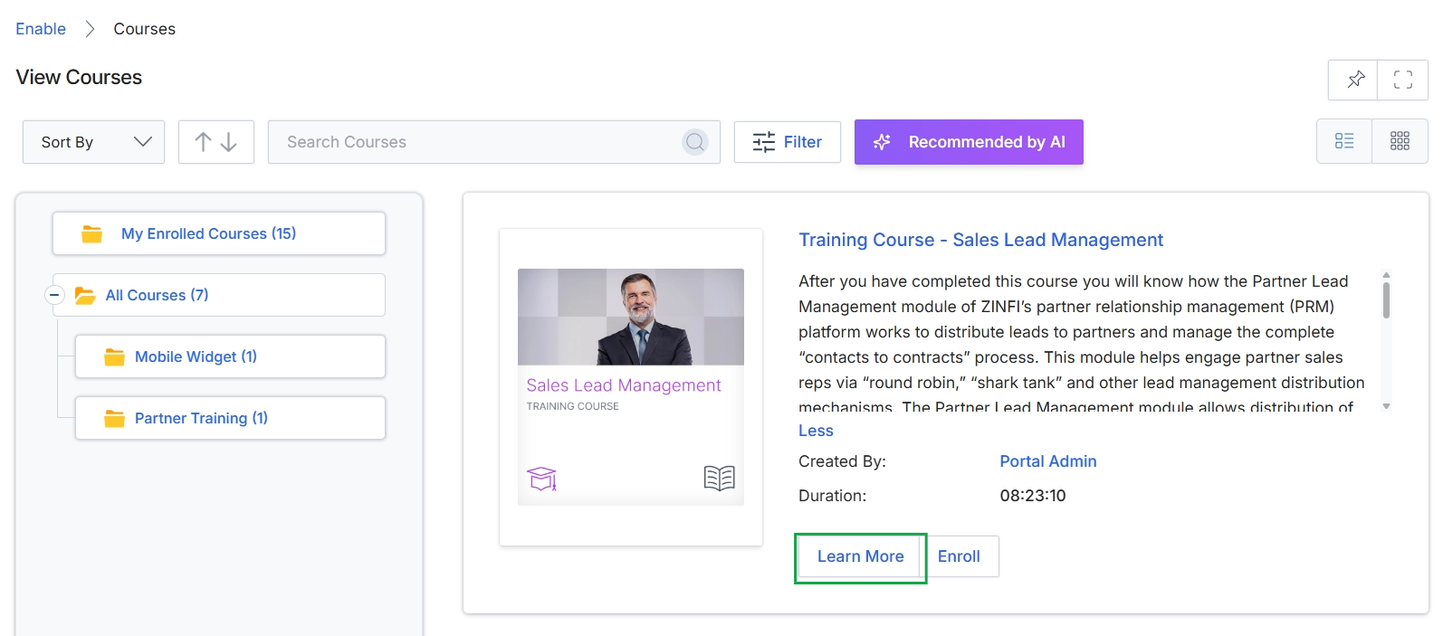Click the search magnifier icon
Screen dimensions: 1443x636
tap(695, 142)
